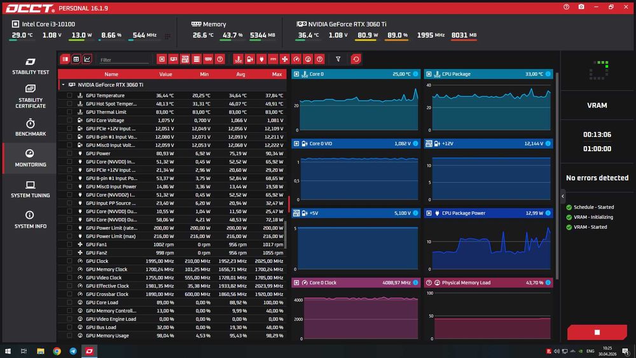The image size is (636, 358).
Task: Open info for the CPU Package graph
Action: tap(548, 74)
